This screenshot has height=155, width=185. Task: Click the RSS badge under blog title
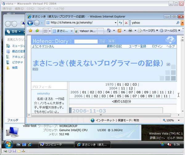coord(35,69)
